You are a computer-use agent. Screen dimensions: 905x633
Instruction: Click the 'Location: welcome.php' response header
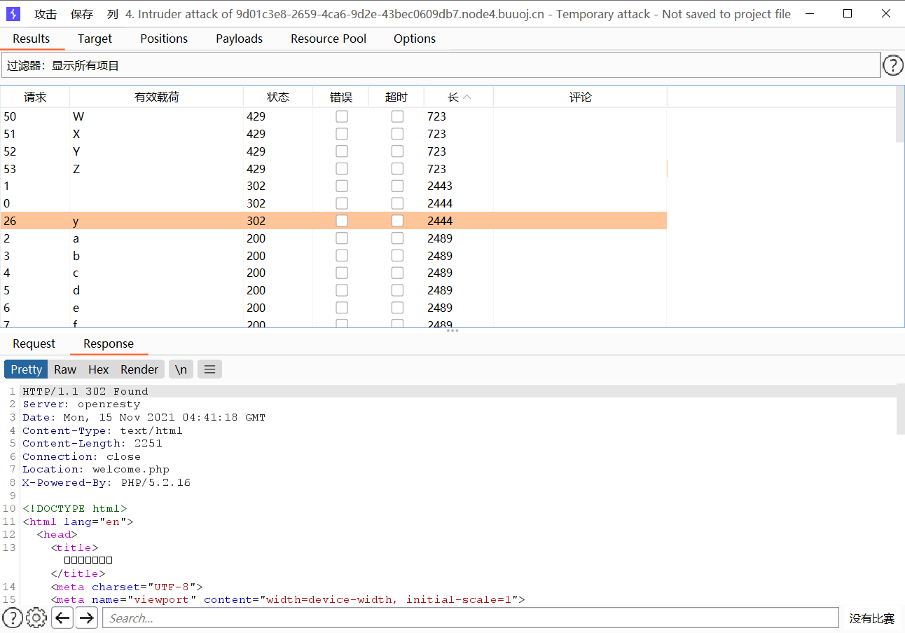pos(96,470)
